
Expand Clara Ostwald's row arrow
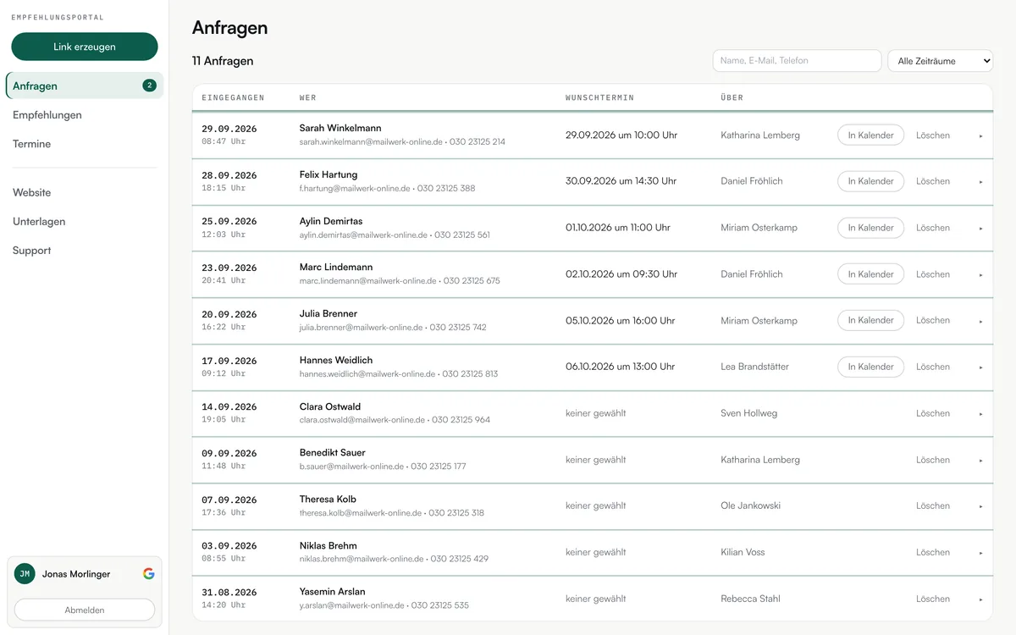pyautogui.click(x=980, y=413)
